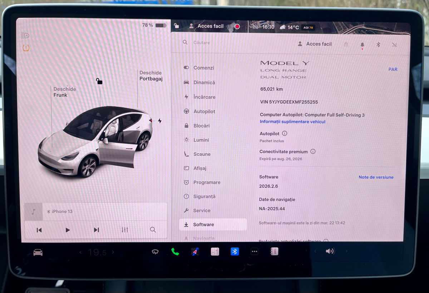This screenshot has height=293, width=429.
Task: Open the Afișaj display section
Action: tap(195, 168)
